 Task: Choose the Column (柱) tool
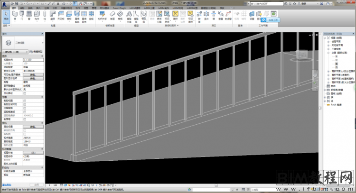(x=45, y=16)
